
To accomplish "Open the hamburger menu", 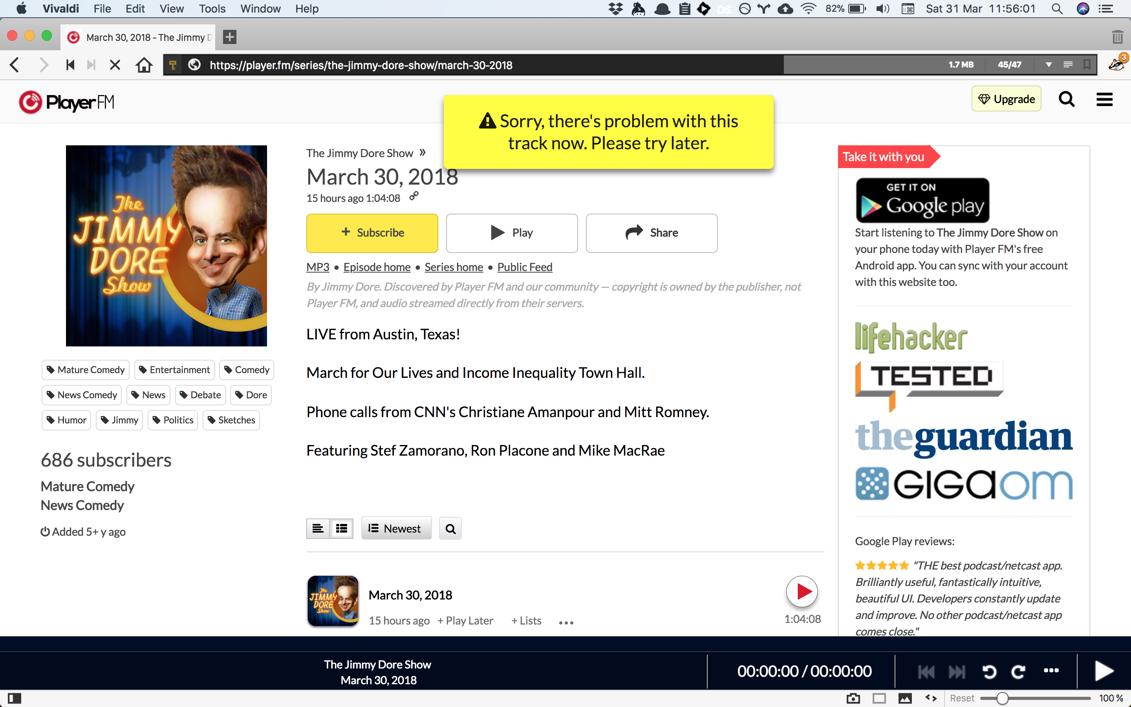I will pyautogui.click(x=1104, y=99).
